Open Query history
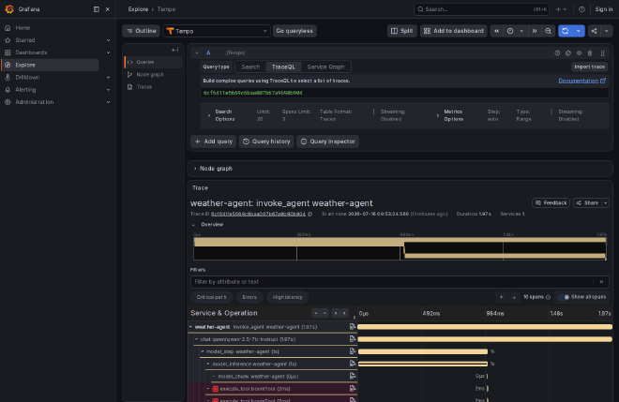 (x=266, y=141)
